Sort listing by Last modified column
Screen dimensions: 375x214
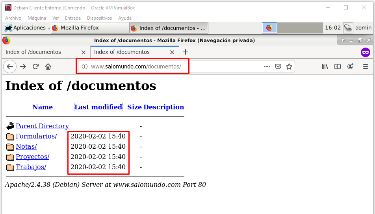pyautogui.click(x=98, y=107)
